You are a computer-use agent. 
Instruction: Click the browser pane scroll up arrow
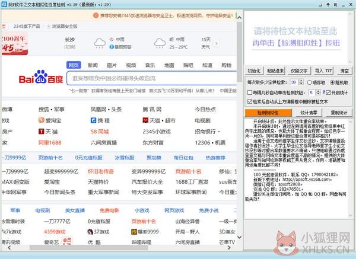click(239, 17)
